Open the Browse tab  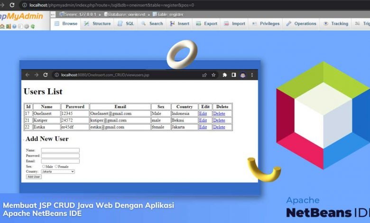point(66,24)
